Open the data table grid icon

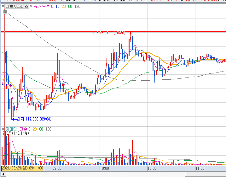click(x=5, y=12)
